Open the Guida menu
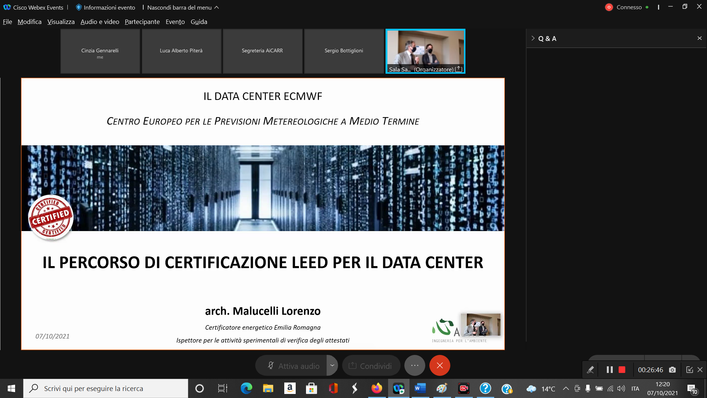Image resolution: width=707 pixels, height=398 pixels. click(199, 22)
